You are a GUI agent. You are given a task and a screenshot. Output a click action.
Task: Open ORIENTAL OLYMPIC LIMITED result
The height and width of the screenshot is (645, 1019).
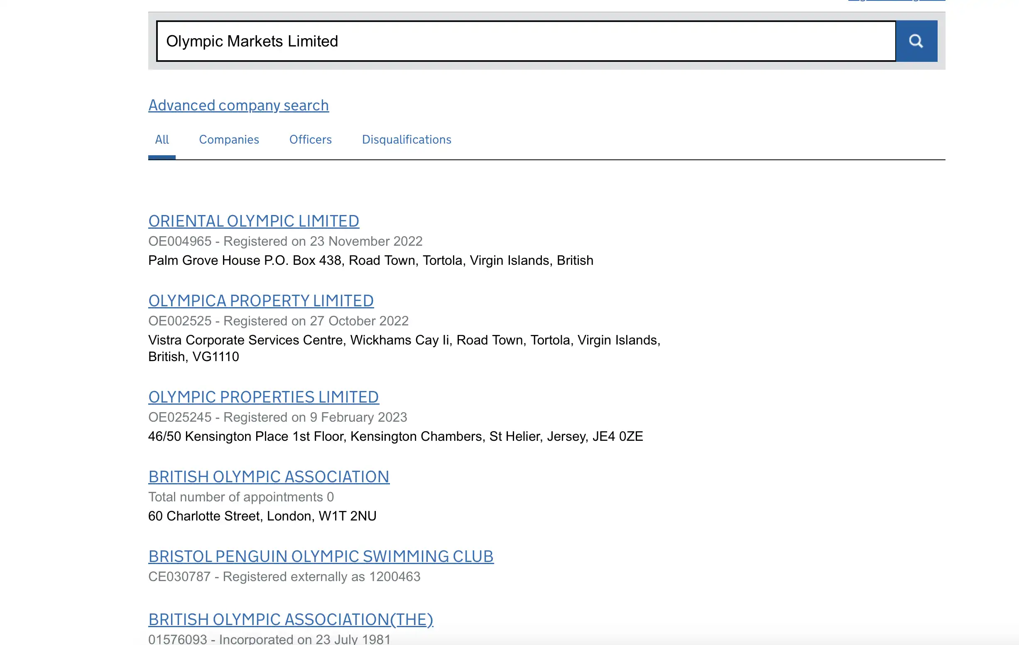pyautogui.click(x=253, y=221)
